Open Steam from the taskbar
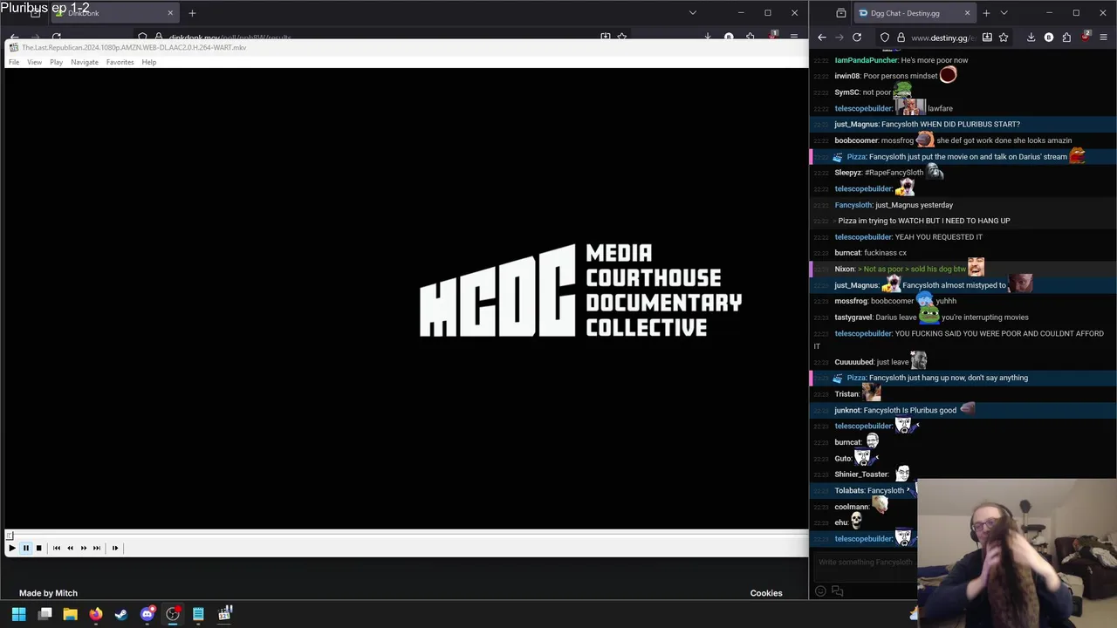This screenshot has height=628, width=1117. 121,614
